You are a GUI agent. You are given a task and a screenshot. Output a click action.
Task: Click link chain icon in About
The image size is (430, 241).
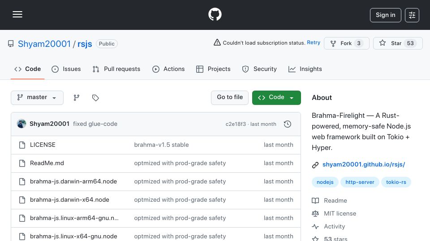tap(315, 165)
